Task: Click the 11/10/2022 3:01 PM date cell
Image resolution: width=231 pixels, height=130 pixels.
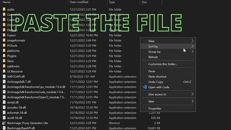Action: 83,102
